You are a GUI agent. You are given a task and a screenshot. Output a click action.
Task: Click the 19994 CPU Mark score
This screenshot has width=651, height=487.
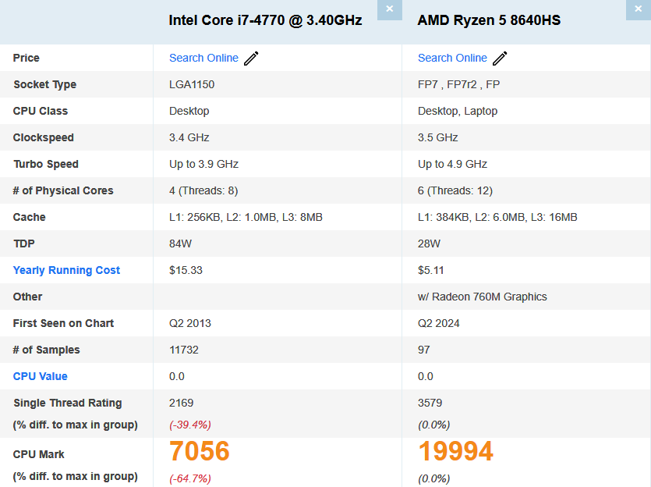[x=455, y=452]
